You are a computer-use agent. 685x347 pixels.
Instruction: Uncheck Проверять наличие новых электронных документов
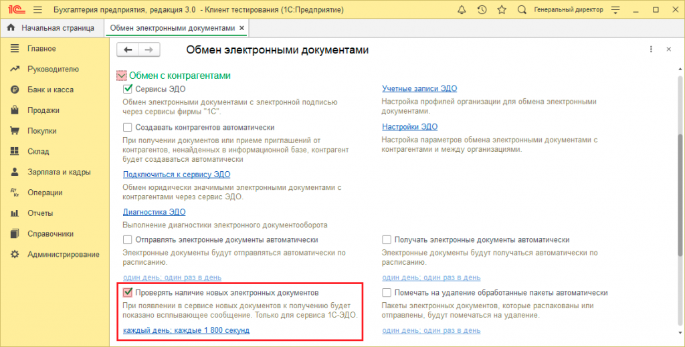click(x=128, y=292)
